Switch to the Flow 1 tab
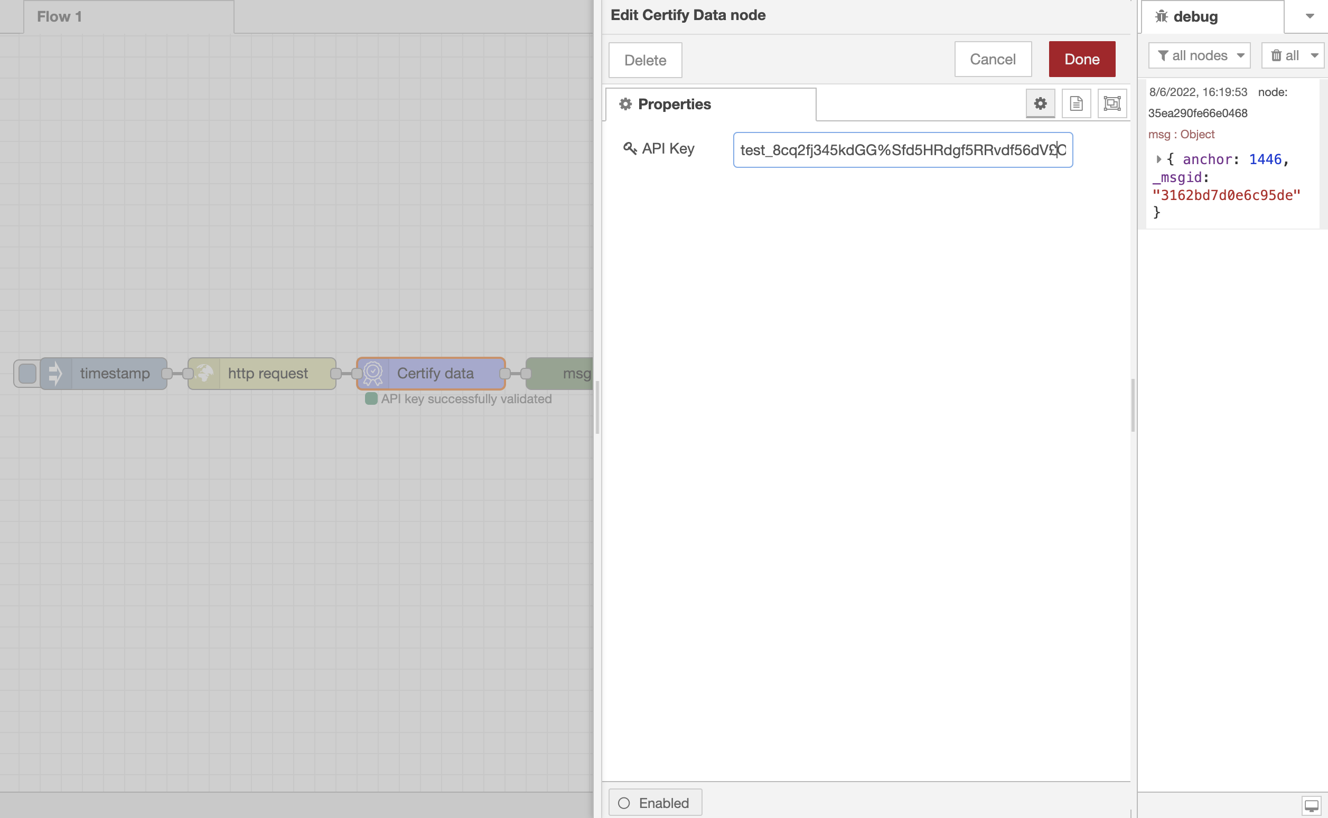Image resolution: width=1328 pixels, height=818 pixels. [x=129, y=17]
